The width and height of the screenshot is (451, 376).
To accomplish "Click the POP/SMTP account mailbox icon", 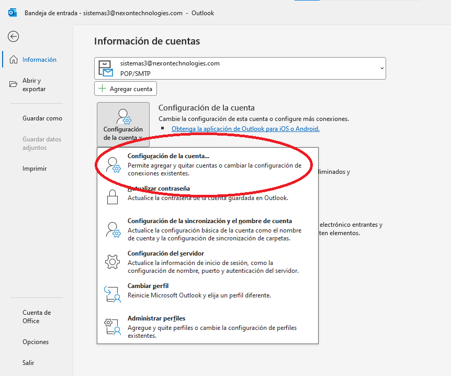I will point(106,69).
